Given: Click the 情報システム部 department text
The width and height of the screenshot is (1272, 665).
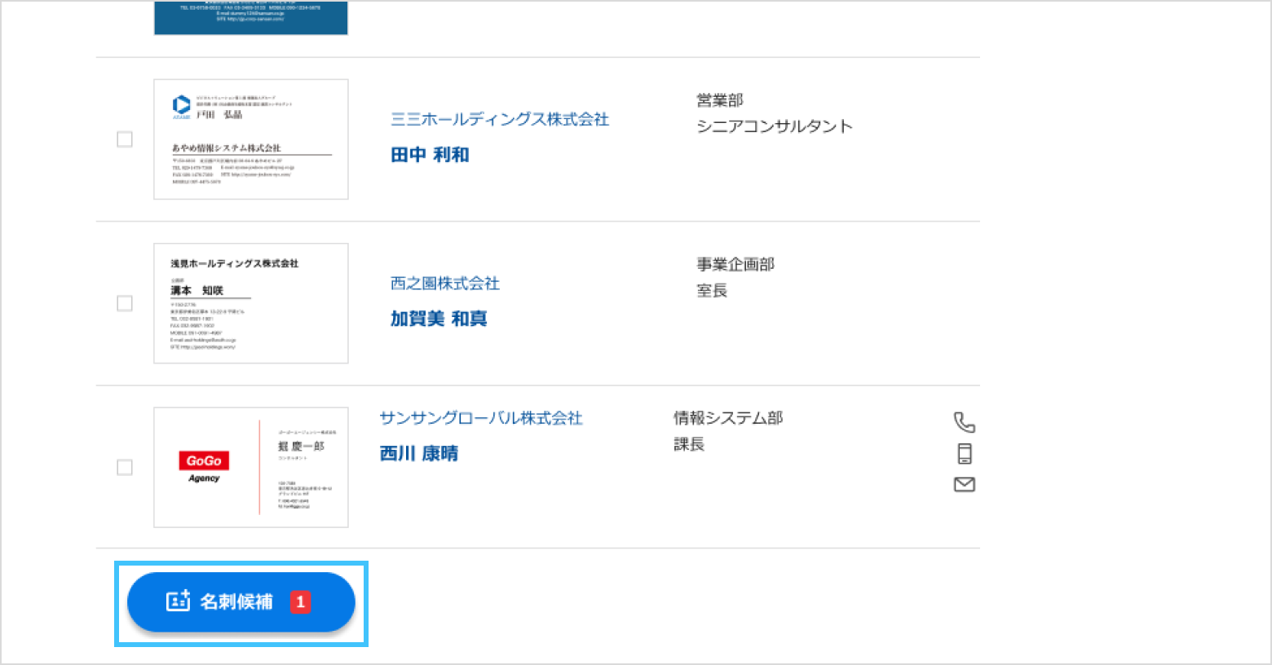Looking at the screenshot, I should tap(728, 418).
